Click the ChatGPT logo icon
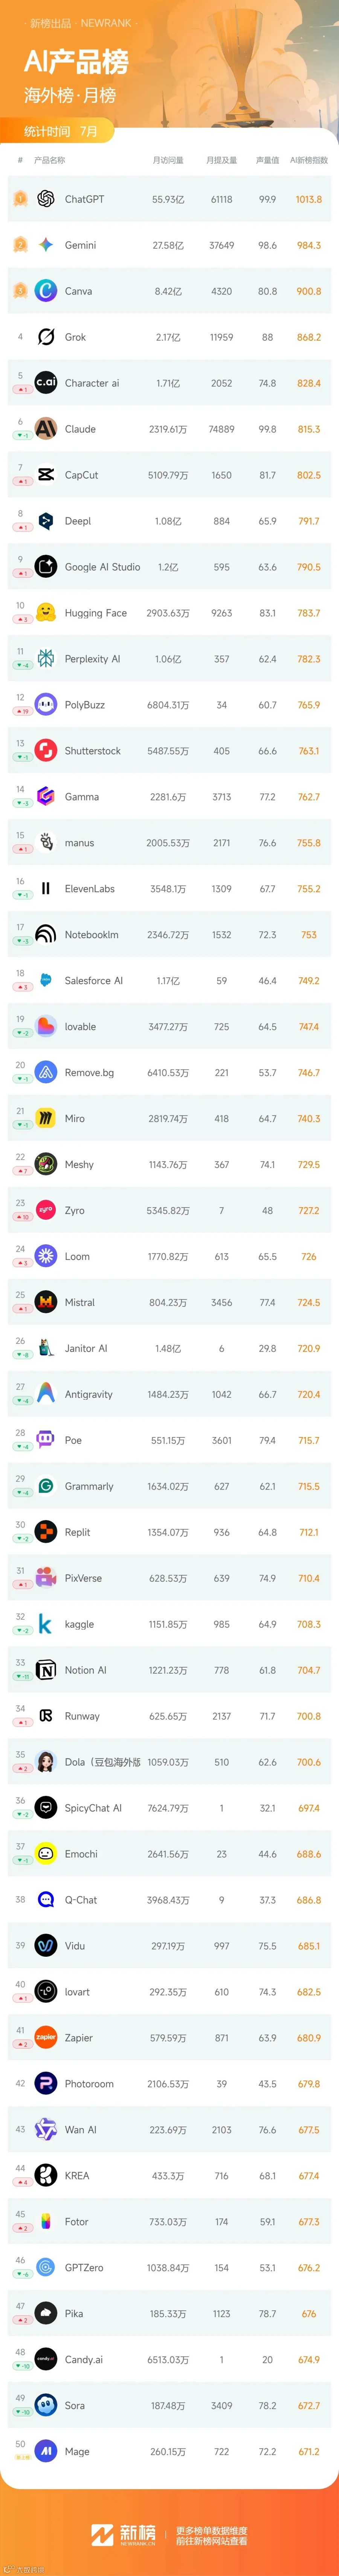This screenshot has height=2576, width=339. pyautogui.click(x=46, y=199)
